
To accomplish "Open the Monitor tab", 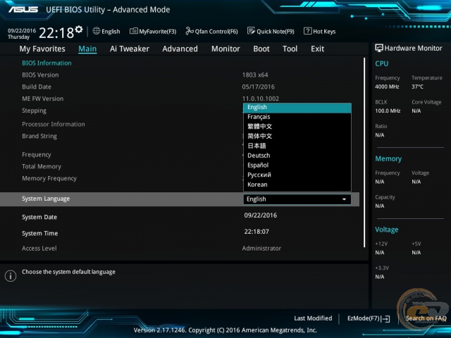I will [225, 49].
